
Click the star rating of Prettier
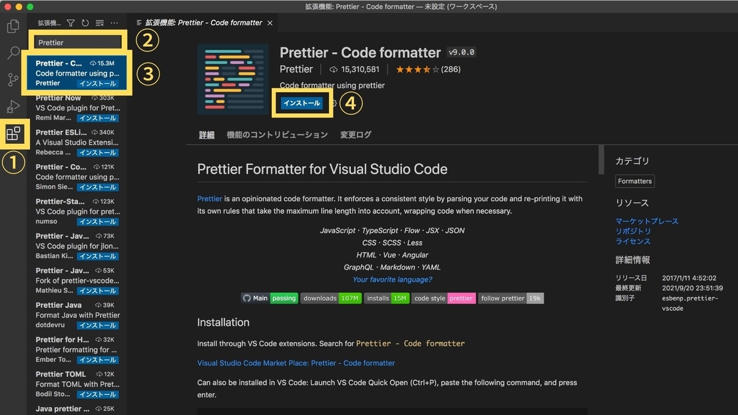[x=418, y=69]
